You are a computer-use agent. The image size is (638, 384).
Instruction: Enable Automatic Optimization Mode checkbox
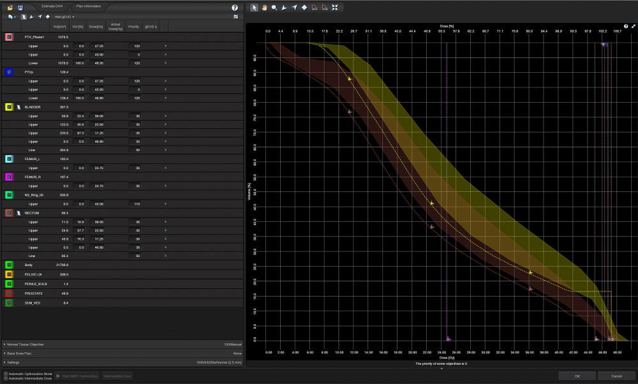(x=6, y=373)
